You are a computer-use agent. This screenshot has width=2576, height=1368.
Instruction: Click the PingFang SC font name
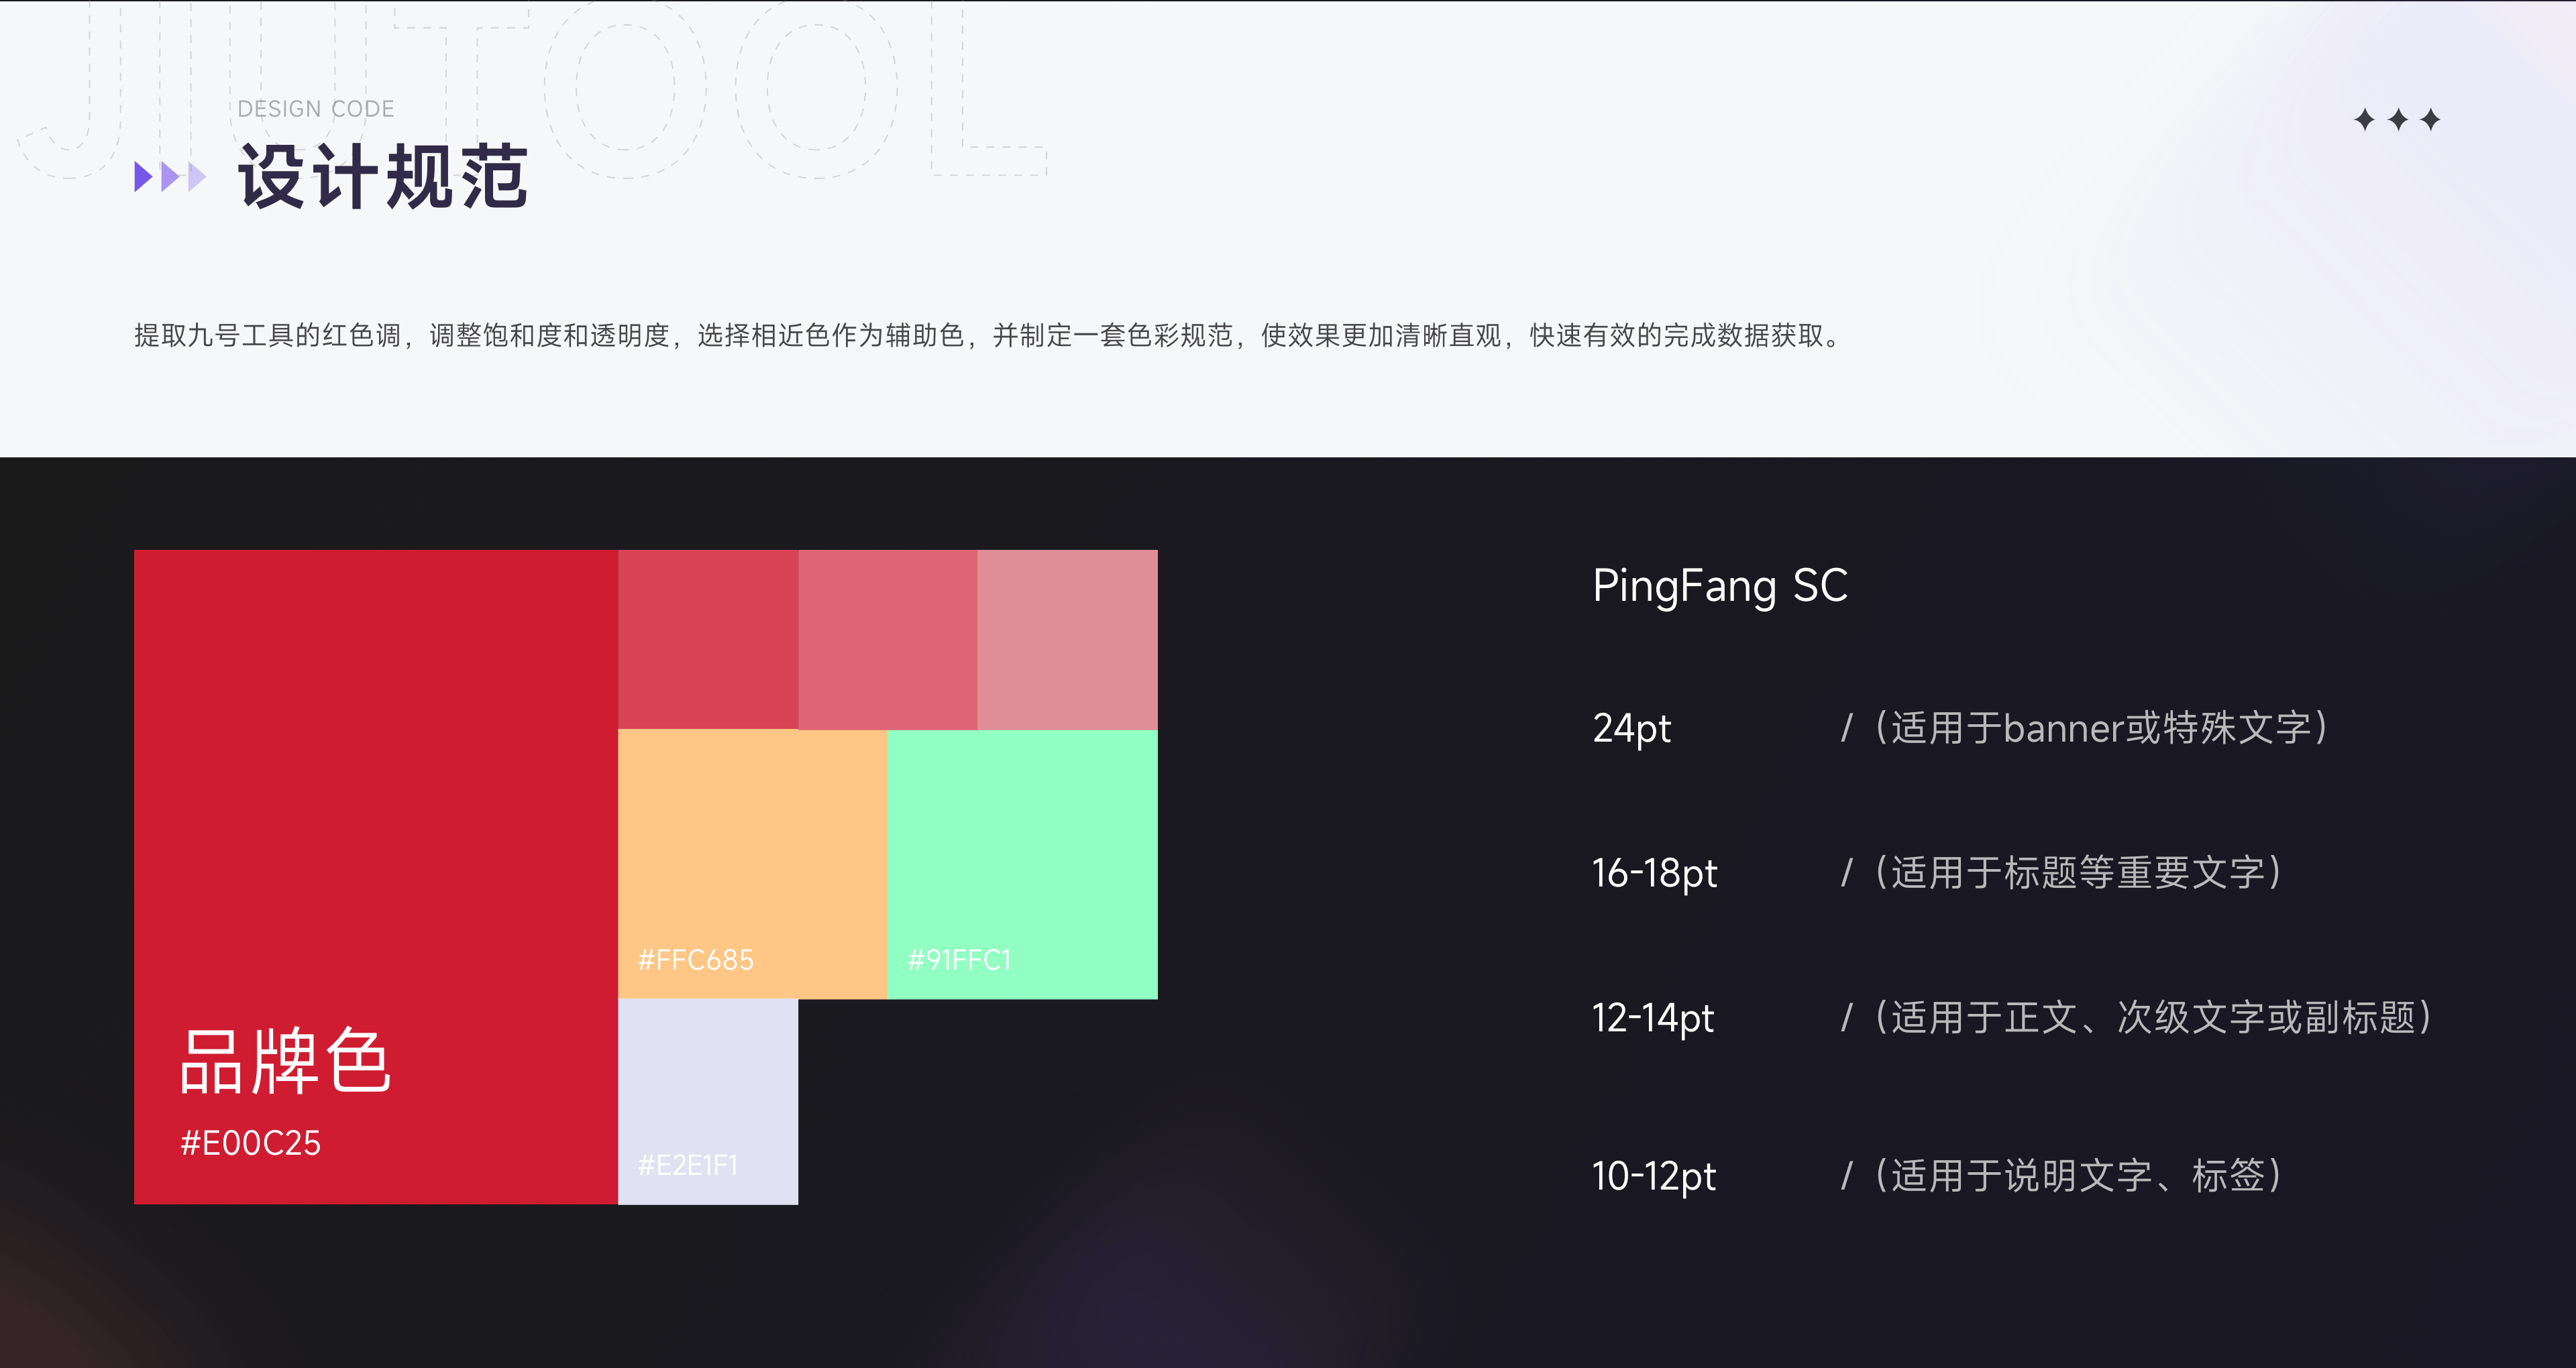(1720, 586)
